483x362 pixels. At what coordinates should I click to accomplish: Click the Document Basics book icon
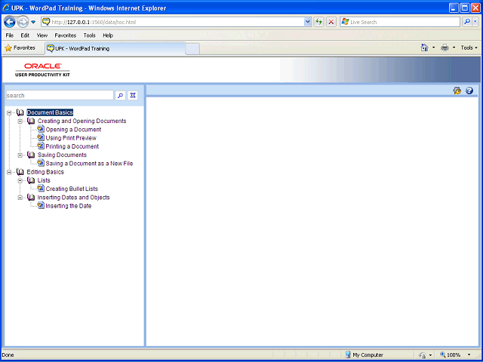(x=20, y=112)
